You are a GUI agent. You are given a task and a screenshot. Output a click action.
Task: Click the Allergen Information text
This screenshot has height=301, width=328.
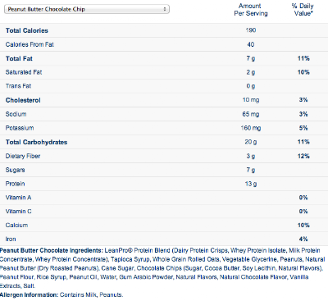61,295
